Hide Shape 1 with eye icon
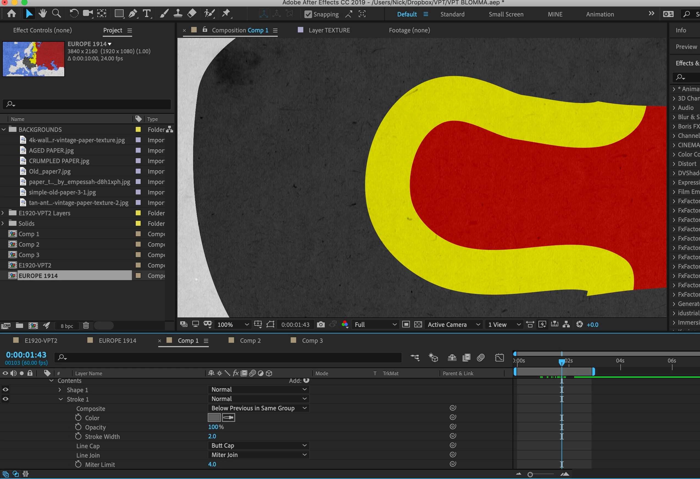Image resolution: width=700 pixels, height=479 pixels. 5,389
